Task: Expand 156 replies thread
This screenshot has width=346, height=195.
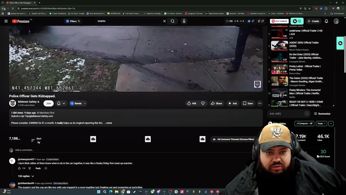Action: pyautogui.click(x=26, y=176)
